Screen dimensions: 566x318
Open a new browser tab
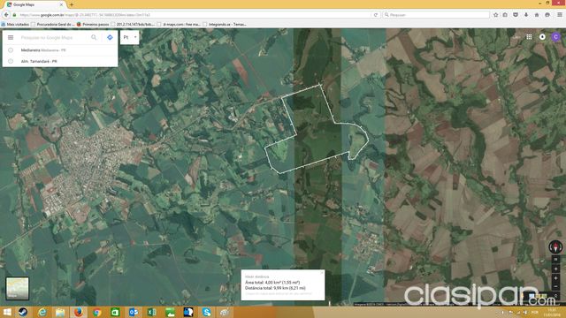pyautogui.click(x=72, y=4)
